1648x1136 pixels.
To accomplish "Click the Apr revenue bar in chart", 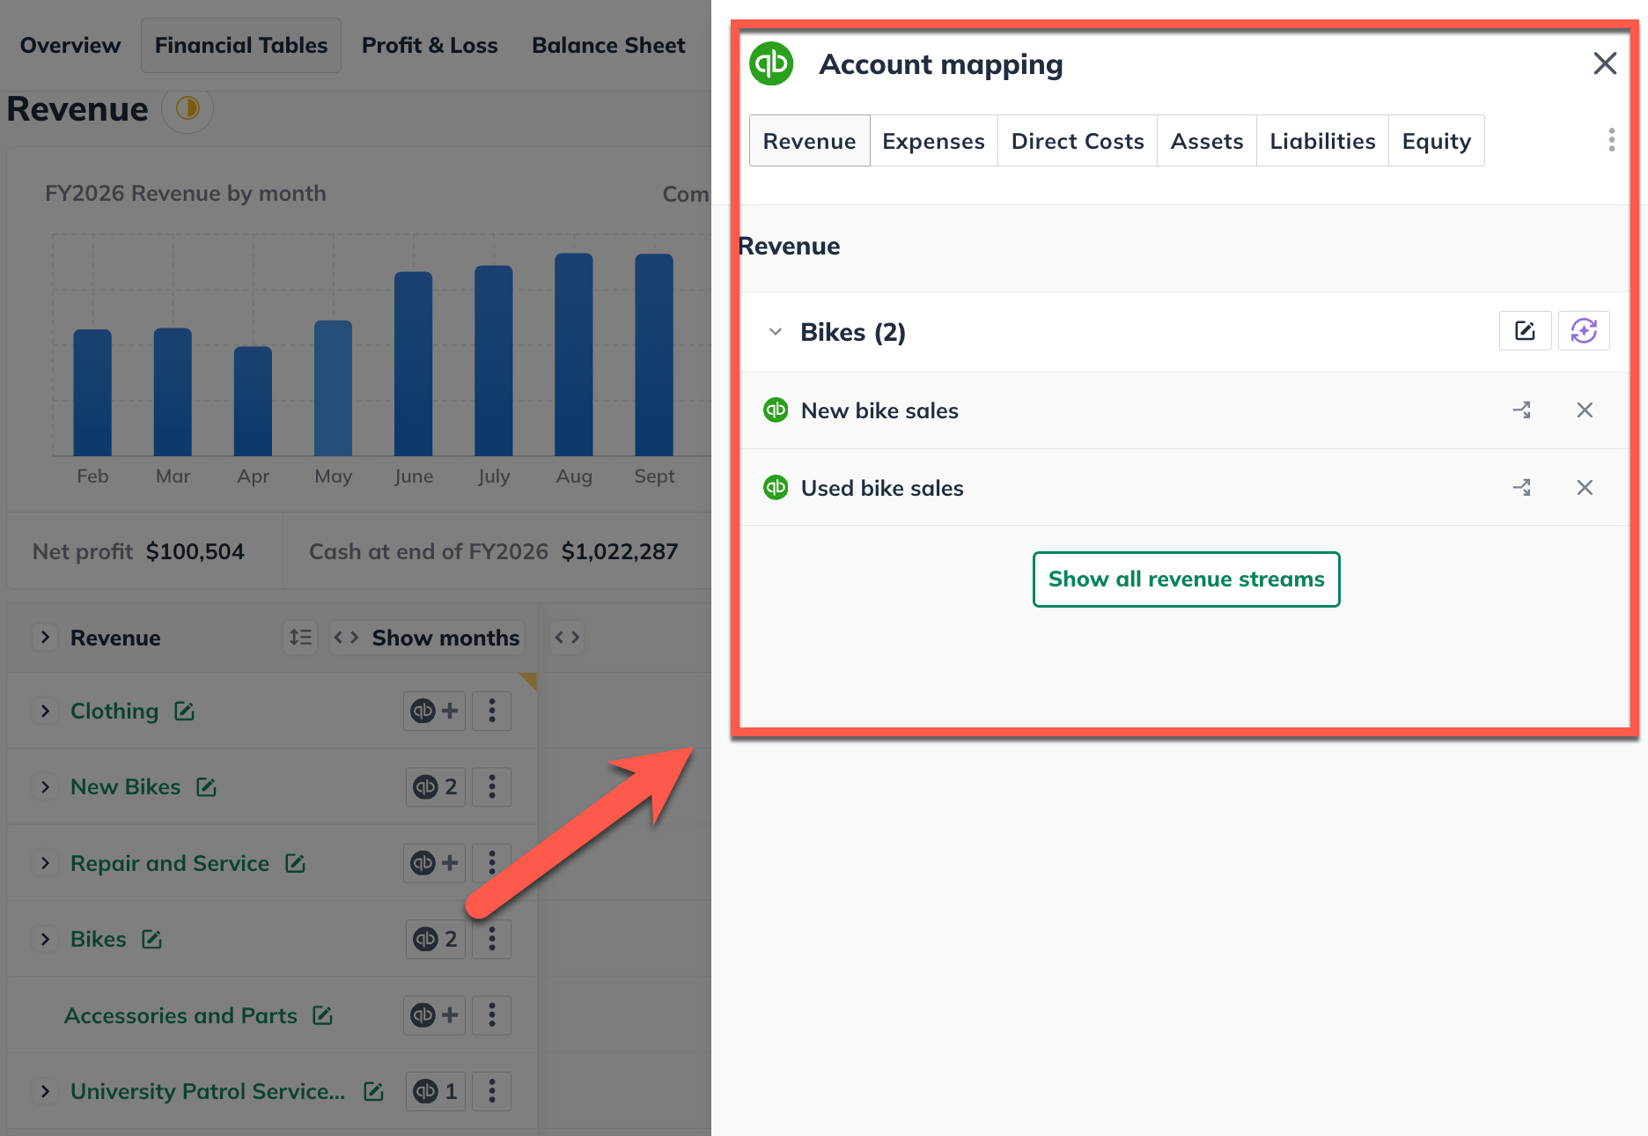I will (253, 402).
